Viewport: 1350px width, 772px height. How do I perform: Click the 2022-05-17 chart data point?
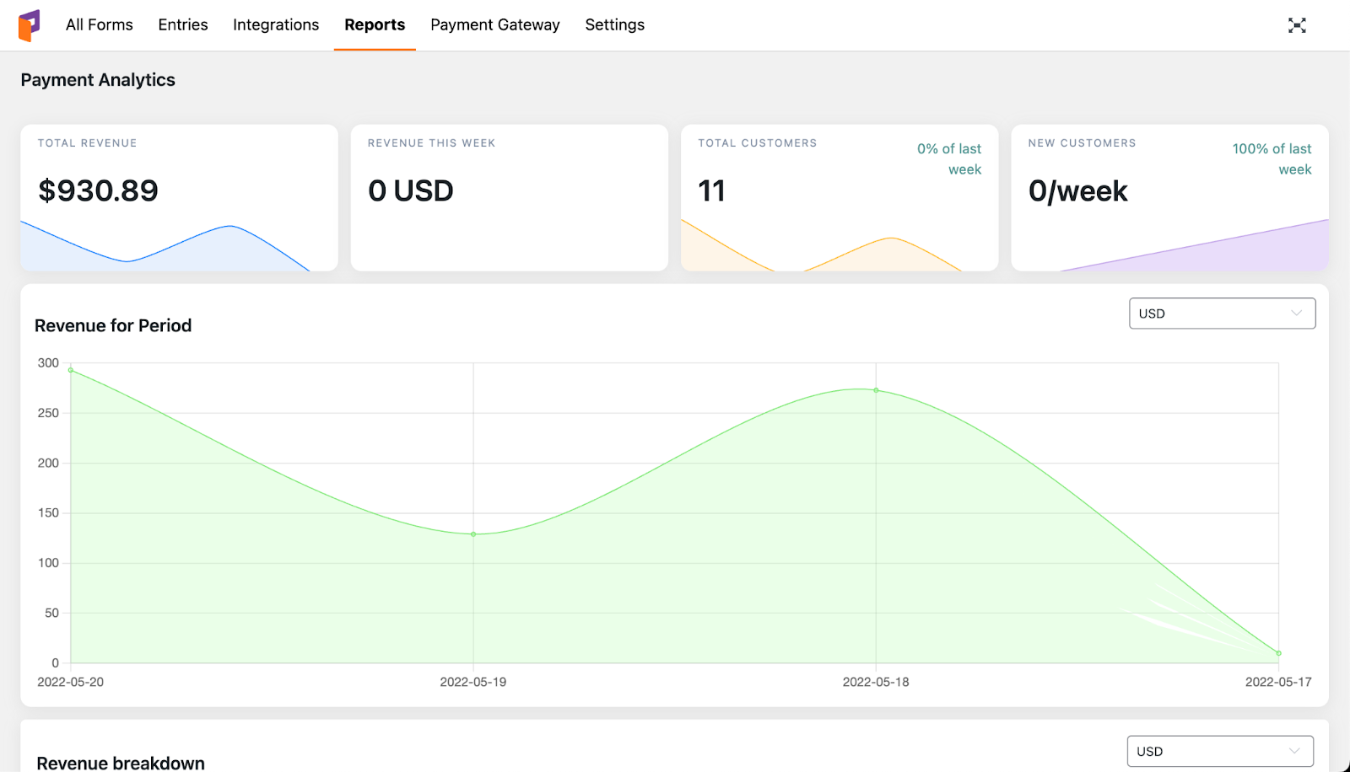coord(1279,653)
